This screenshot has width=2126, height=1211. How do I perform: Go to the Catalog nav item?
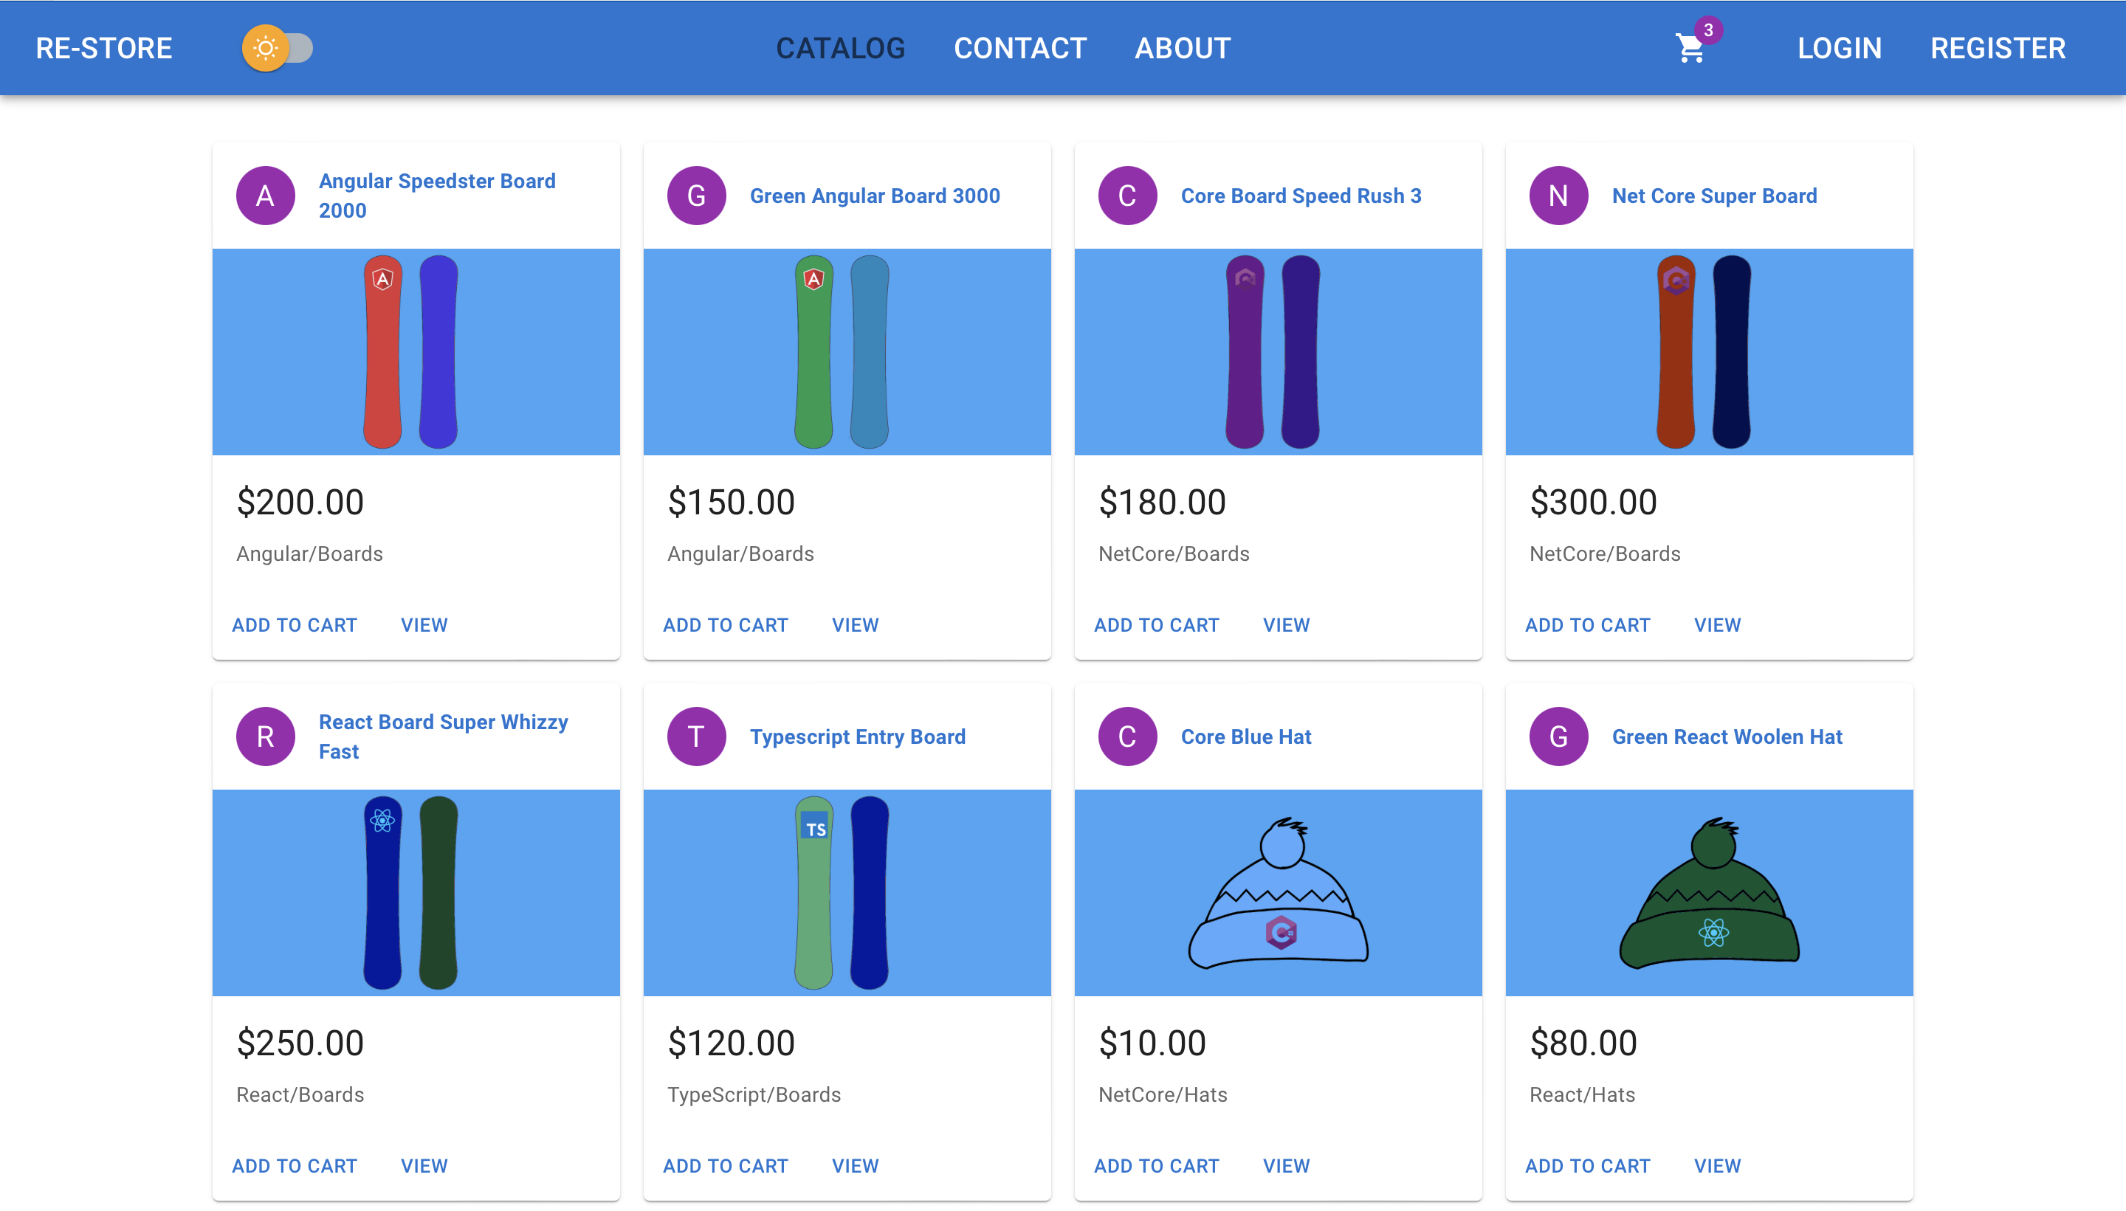click(x=840, y=48)
